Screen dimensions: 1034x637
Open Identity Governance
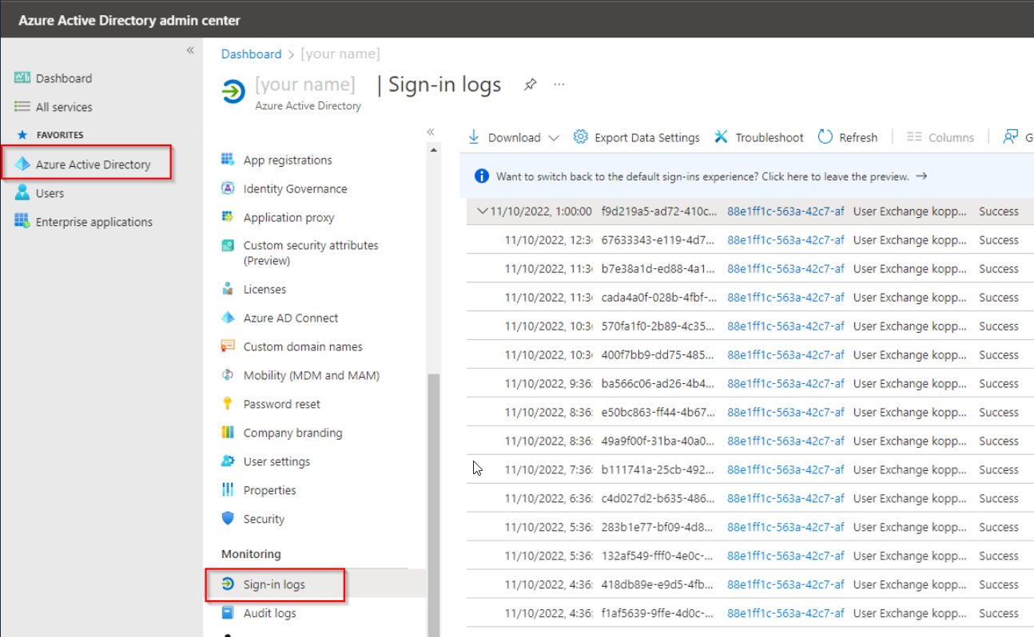[296, 189]
